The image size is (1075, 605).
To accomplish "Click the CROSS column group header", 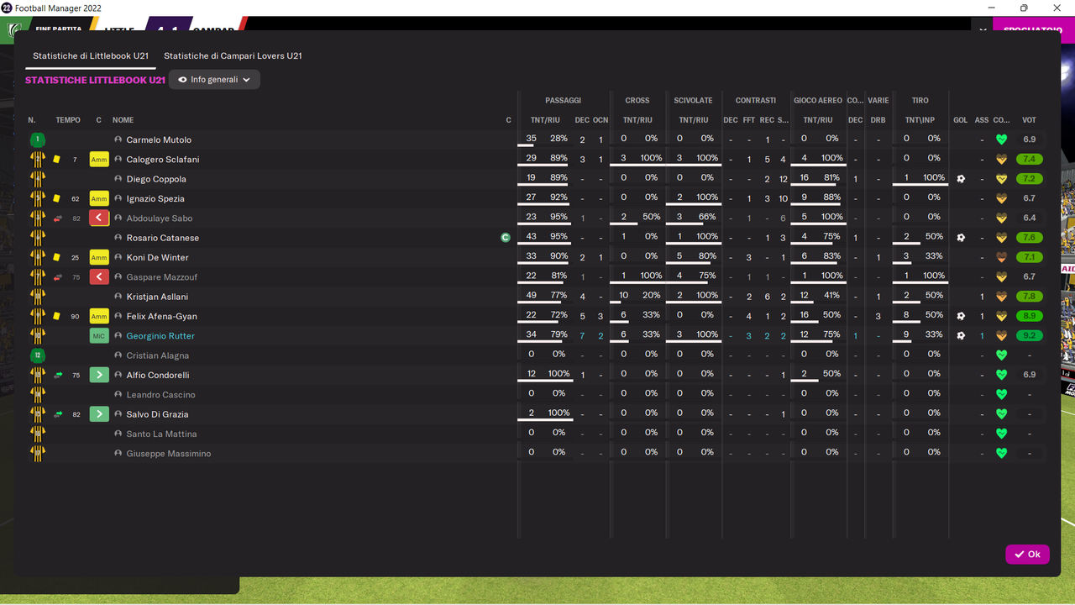I will 637,101.
